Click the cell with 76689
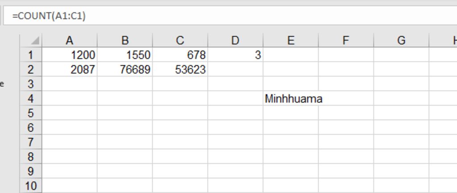 point(125,69)
